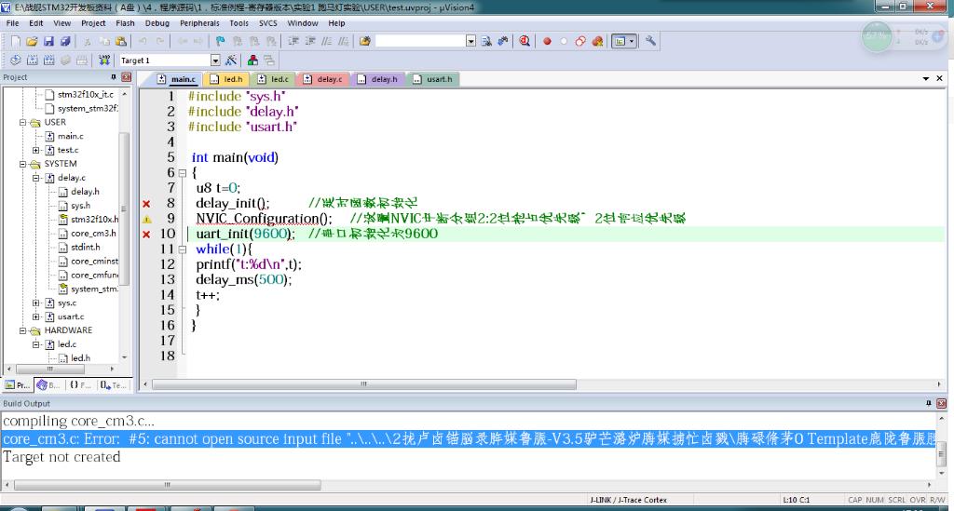Viewport: 954px width, 511px height.
Task: Select the Functions panel tab
Action: (80, 385)
